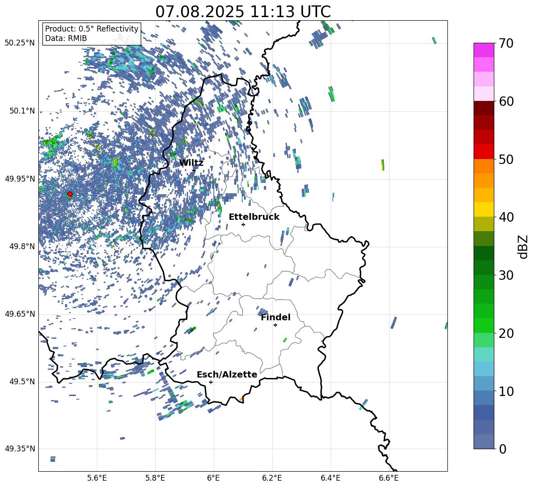Click the 07.08.2025 11:13 UTC title

[x=243, y=12]
